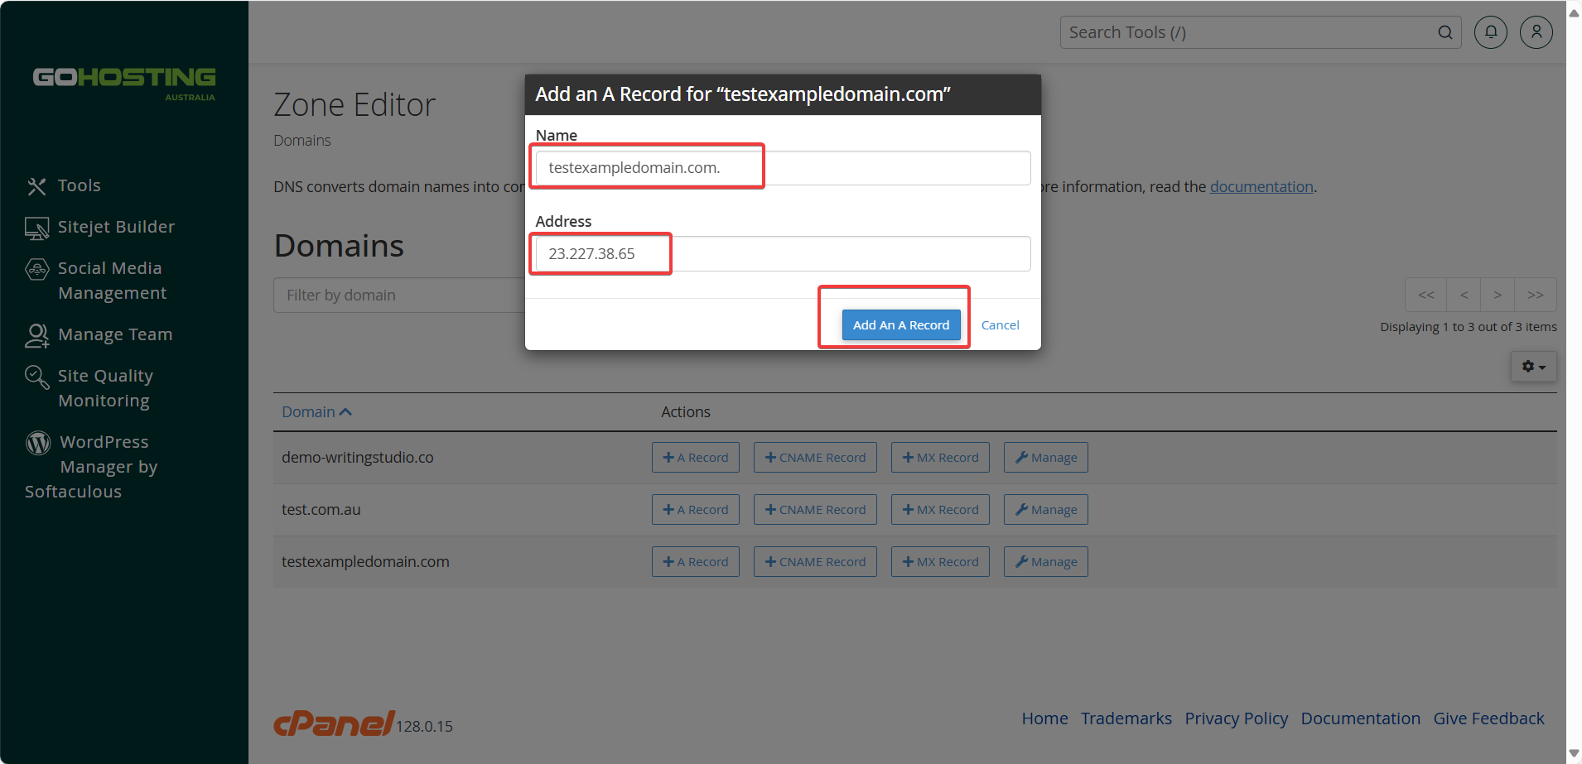Click into the Address input field
This screenshot has width=1582, height=764.
click(783, 254)
